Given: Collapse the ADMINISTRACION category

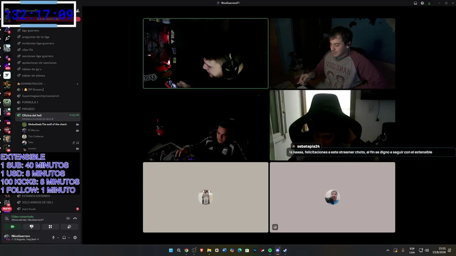Looking at the screenshot, I should [x=31, y=84].
